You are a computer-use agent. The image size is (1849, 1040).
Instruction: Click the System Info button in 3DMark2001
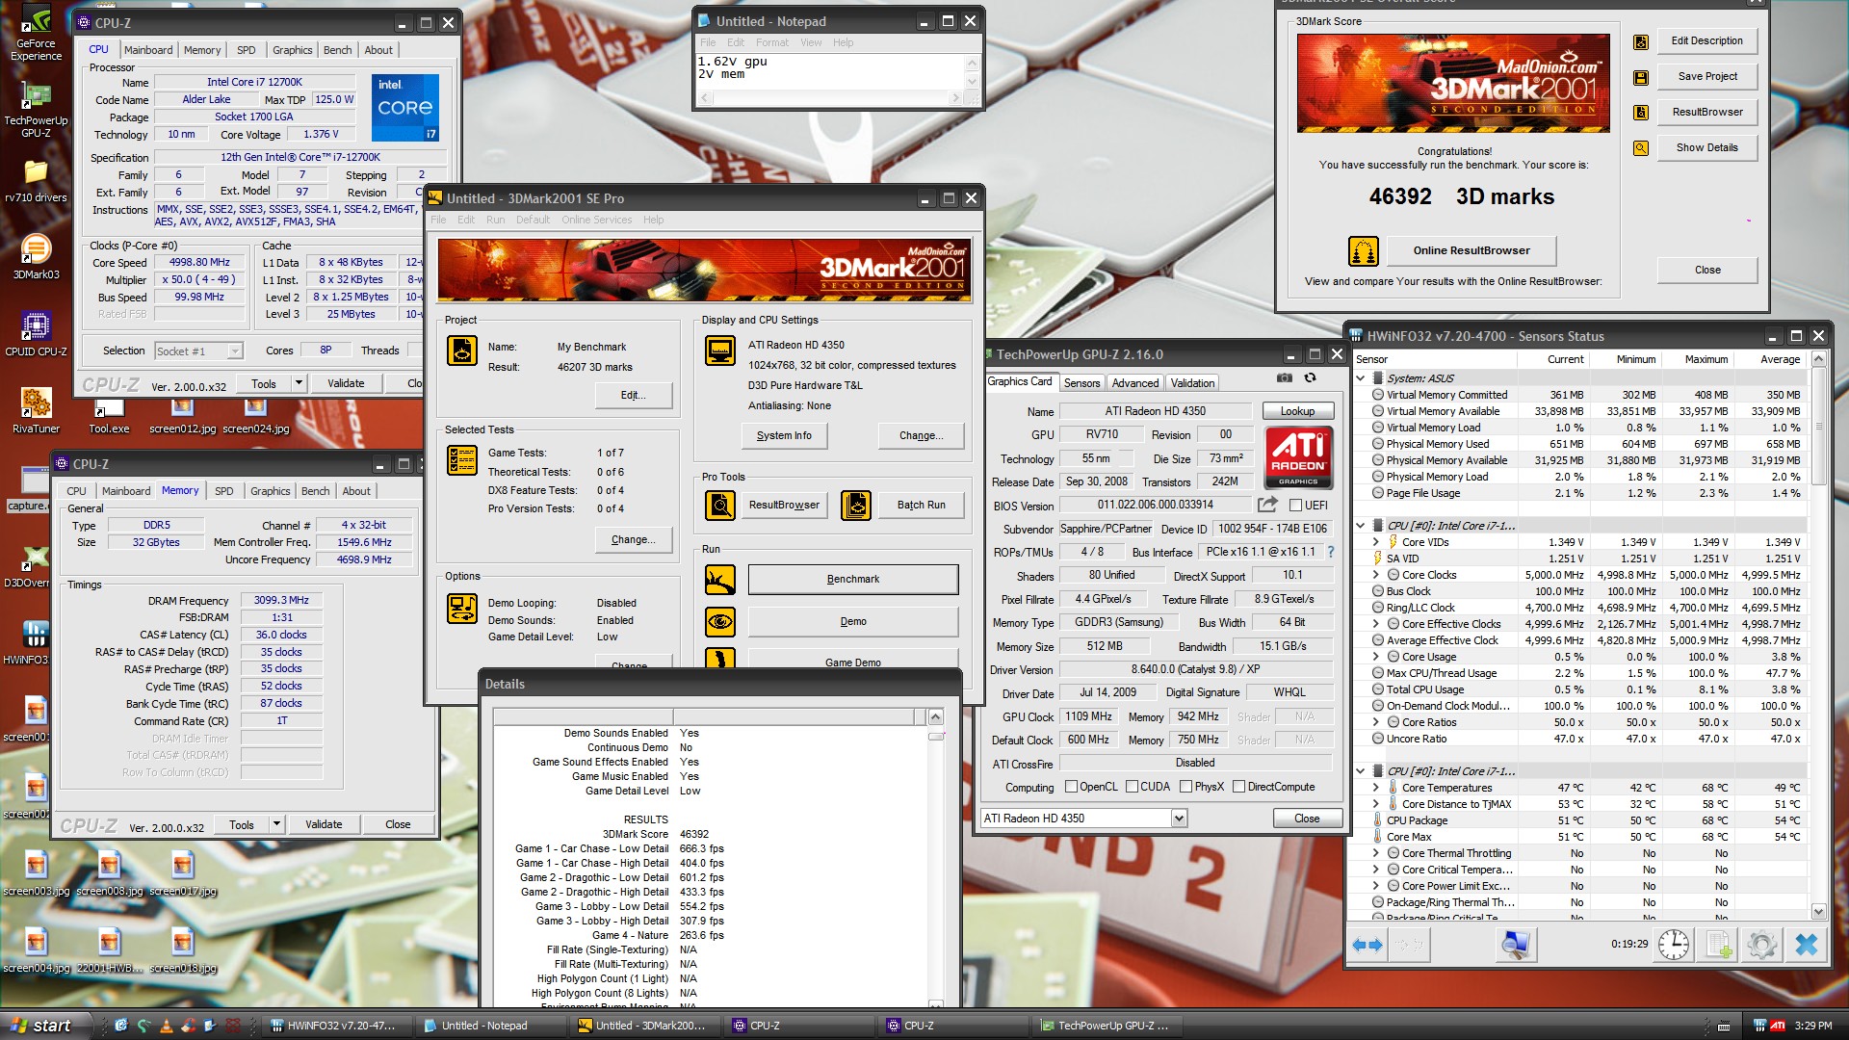click(784, 435)
